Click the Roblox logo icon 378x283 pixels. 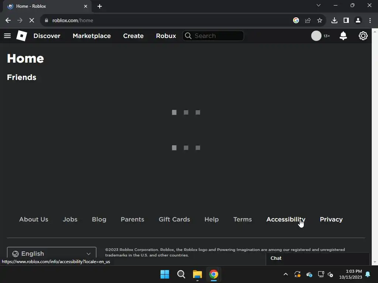pos(22,36)
